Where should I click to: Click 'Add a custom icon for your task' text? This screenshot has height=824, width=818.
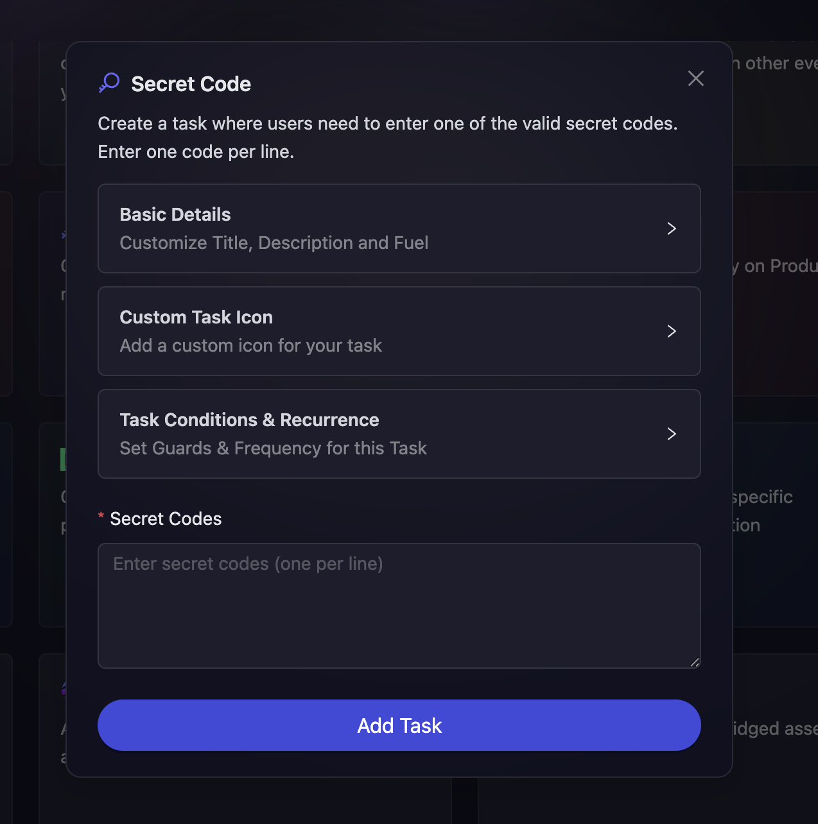[x=250, y=345]
